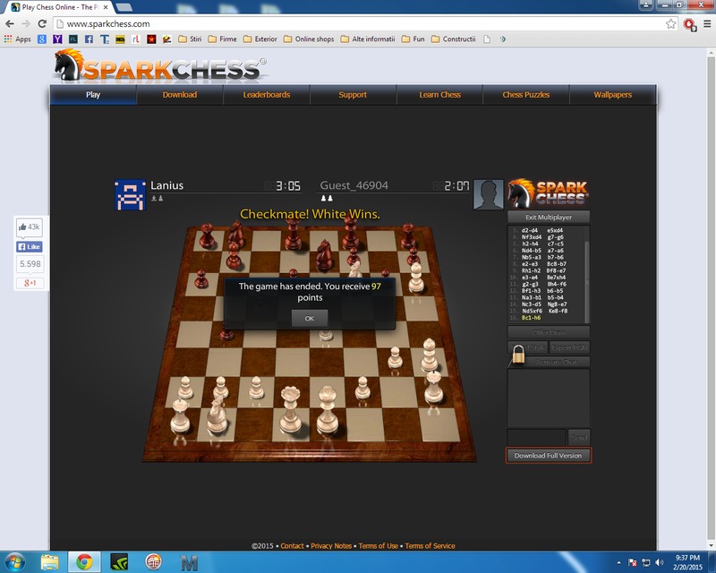Select the highlighted move Bc1-h6 in the move list
The width and height of the screenshot is (716, 573).
531,318
